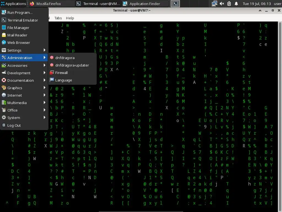The width and height of the screenshot is (282, 212).
Task: Expand the Settings submenu arrow
Action: click(44, 50)
